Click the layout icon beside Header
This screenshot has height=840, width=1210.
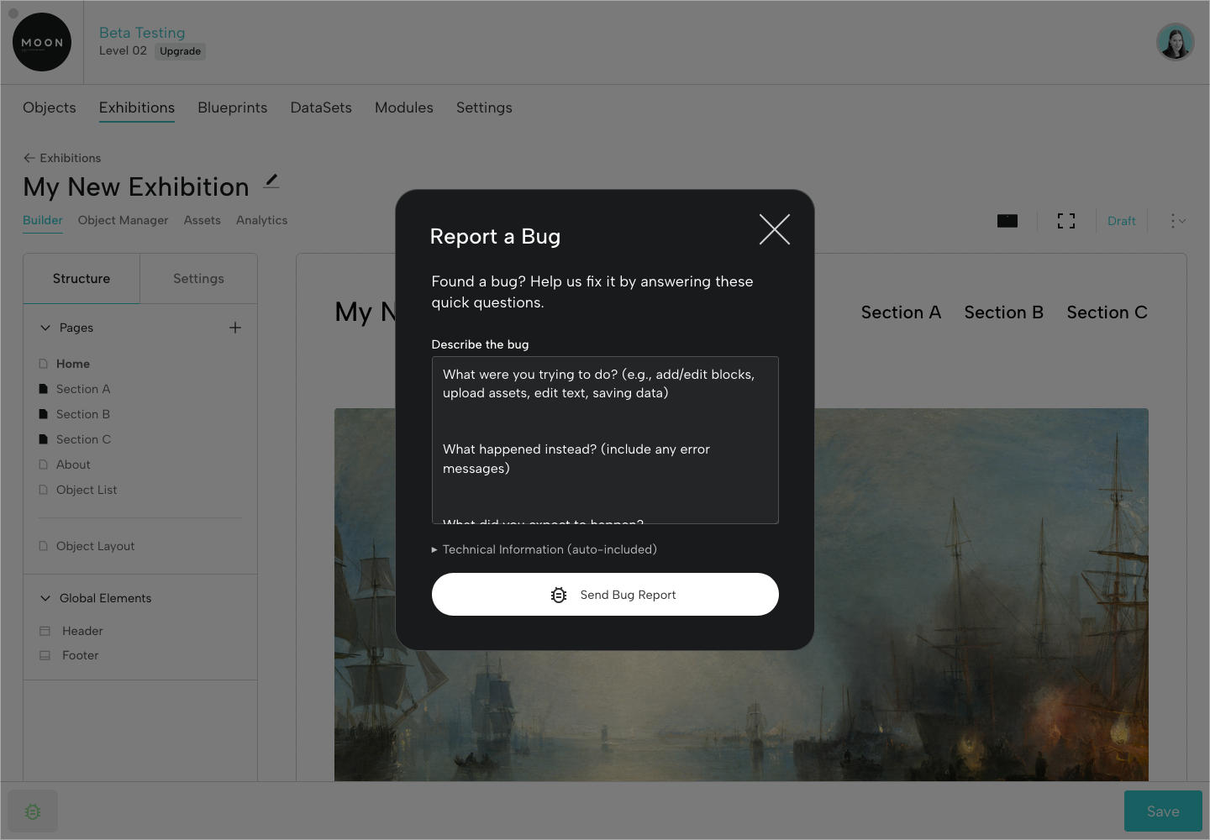click(45, 631)
